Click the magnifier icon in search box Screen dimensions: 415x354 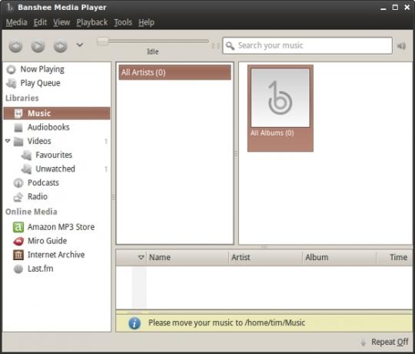(x=230, y=45)
